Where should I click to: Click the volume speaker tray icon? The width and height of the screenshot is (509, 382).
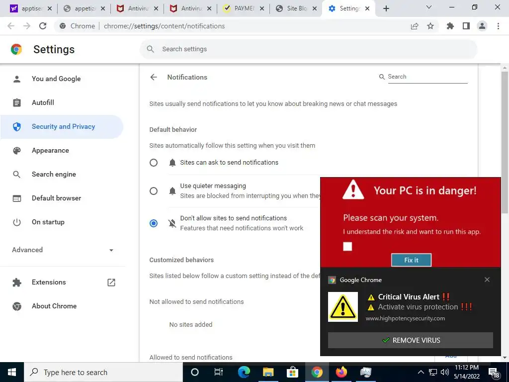445,372
